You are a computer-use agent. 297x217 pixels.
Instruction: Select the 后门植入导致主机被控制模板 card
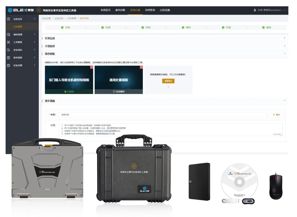click(69, 80)
